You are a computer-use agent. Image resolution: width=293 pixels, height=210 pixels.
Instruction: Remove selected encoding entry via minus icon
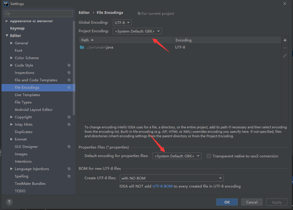point(285,48)
